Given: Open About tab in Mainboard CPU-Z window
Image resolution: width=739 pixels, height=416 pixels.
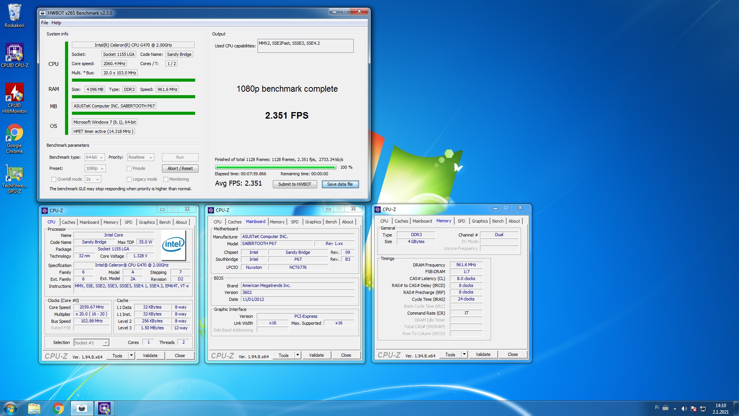Looking at the screenshot, I should coord(348,222).
